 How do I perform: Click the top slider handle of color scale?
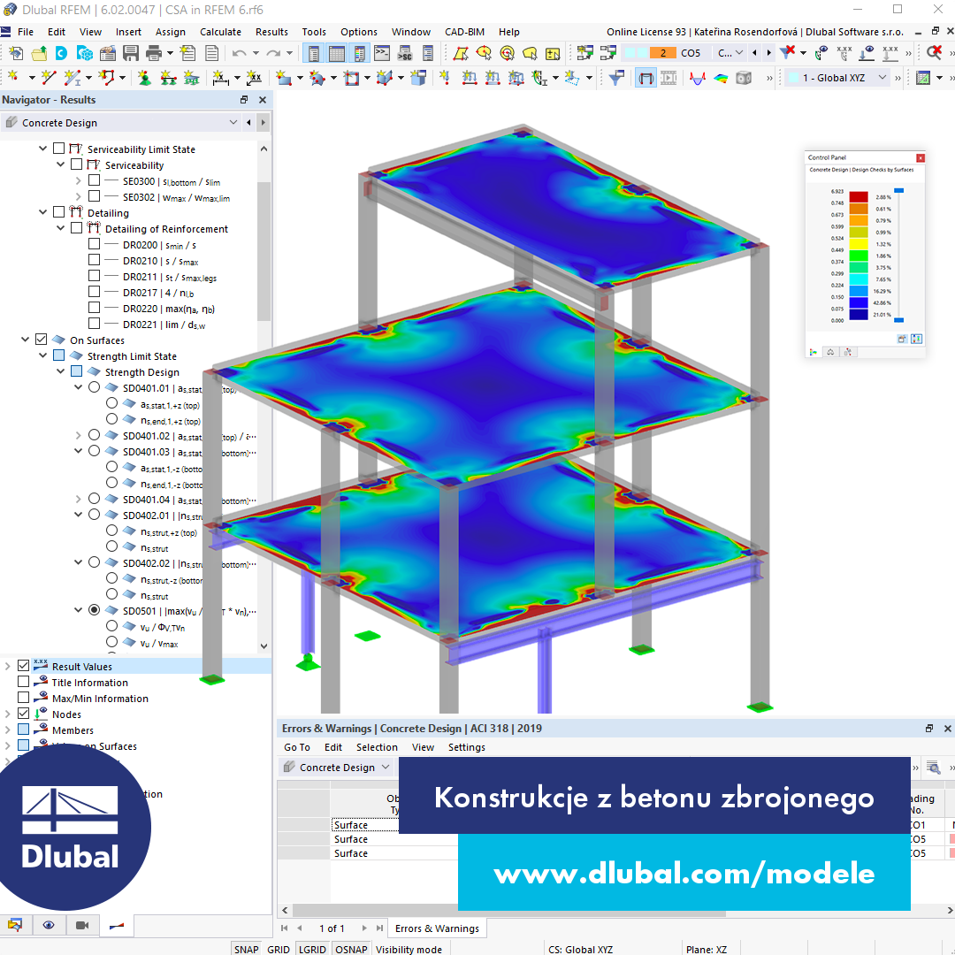[x=898, y=191]
